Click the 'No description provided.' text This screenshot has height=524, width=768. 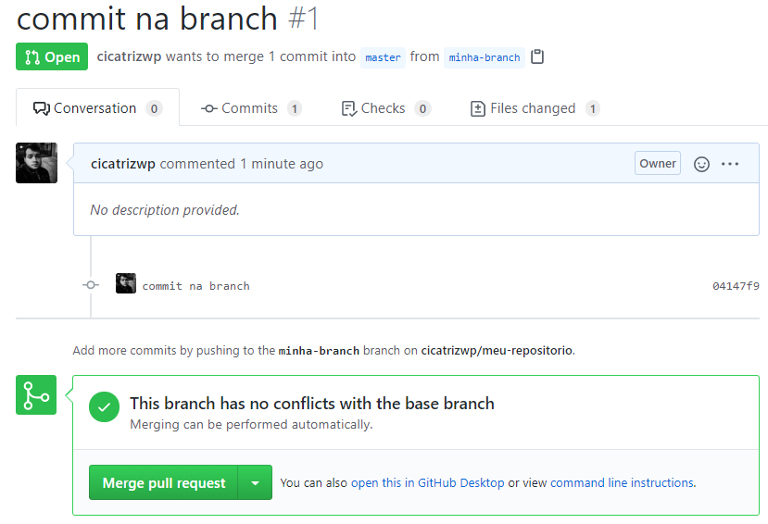pyautogui.click(x=165, y=210)
